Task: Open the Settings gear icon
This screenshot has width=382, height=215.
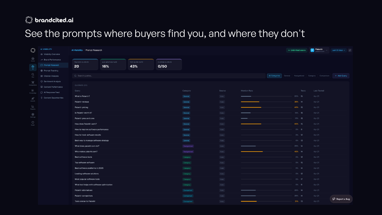Action: [x=33, y=115]
